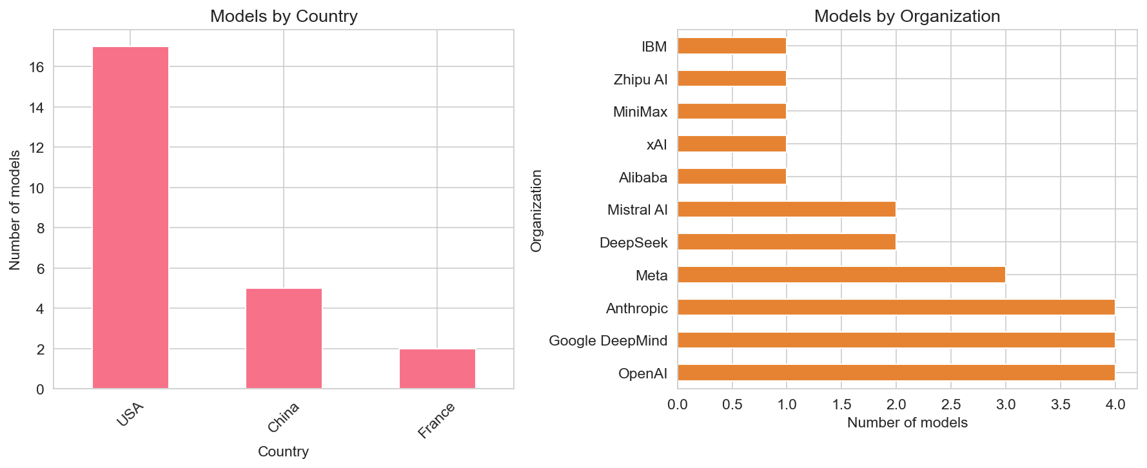Click the 'Organization' axis label
This screenshot has height=468, width=1147.
(x=536, y=210)
